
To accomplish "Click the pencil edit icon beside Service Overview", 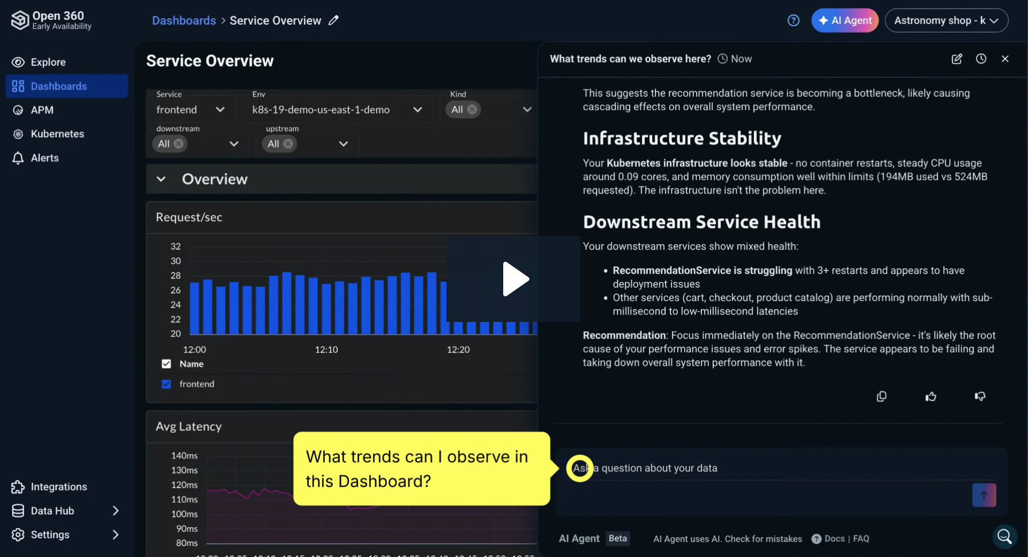I will point(333,20).
